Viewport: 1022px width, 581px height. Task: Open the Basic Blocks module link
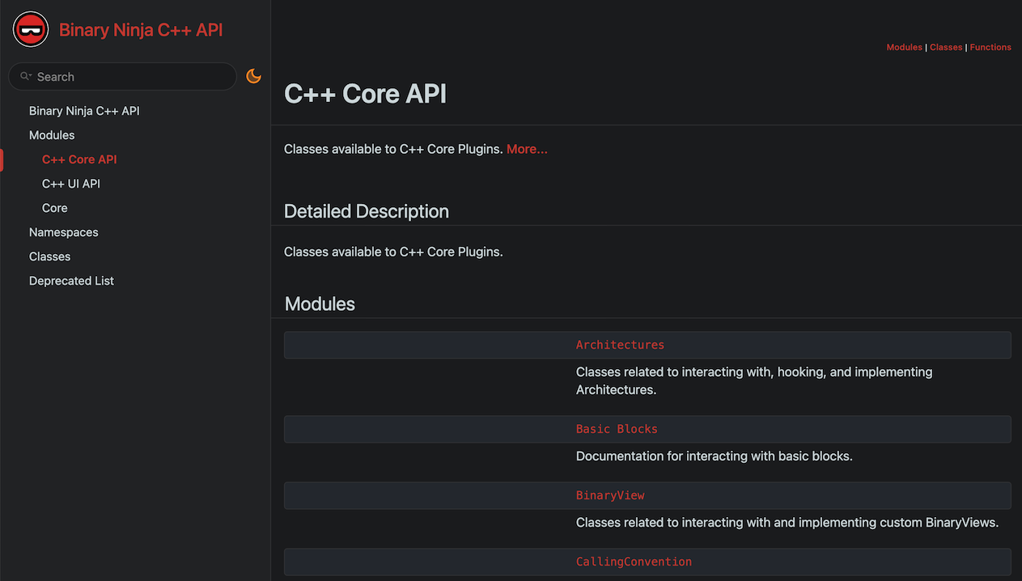[617, 429]
